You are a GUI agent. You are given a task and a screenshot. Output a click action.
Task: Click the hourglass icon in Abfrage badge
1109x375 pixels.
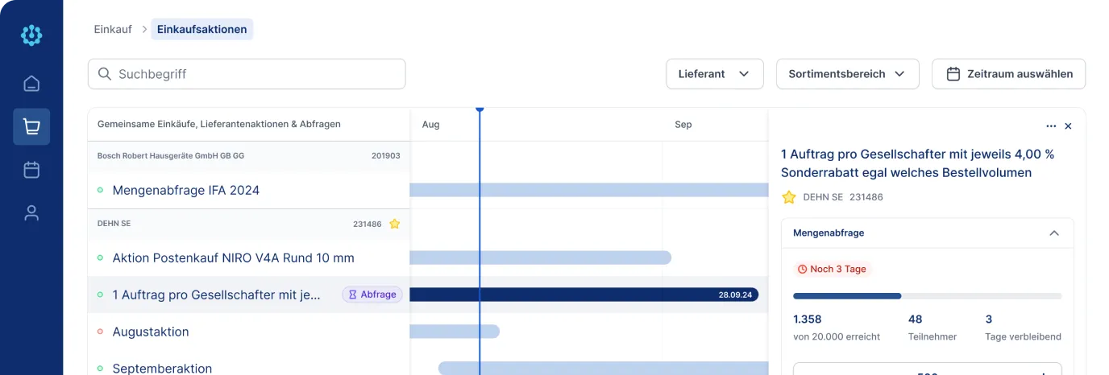[352, 295]
